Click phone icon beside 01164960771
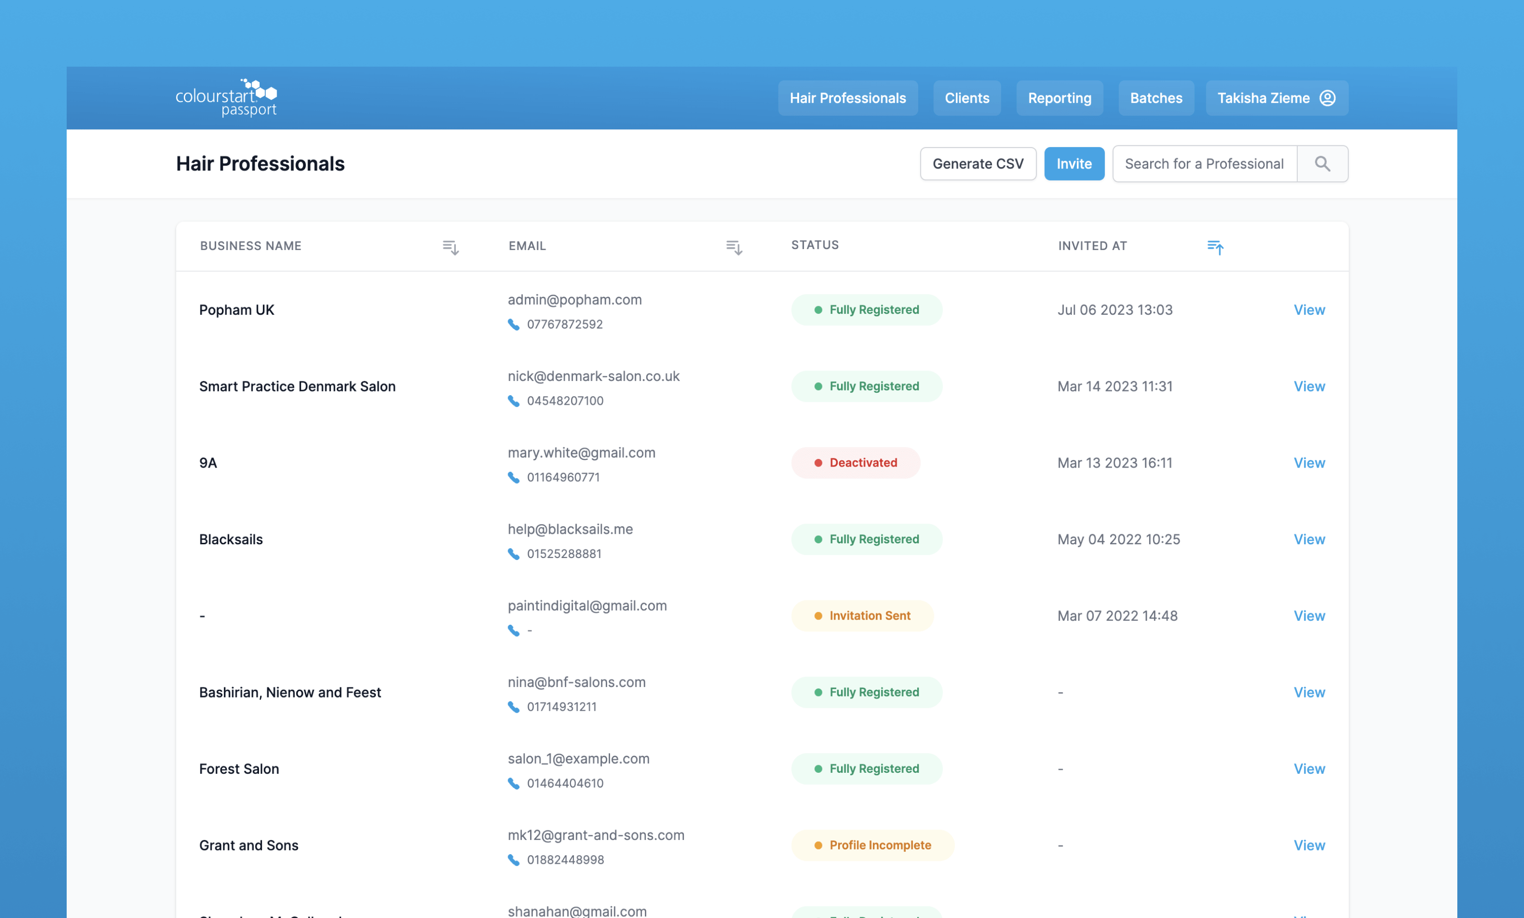The height and width of the screenshot is (918, 1524). [x=513, y=477]
